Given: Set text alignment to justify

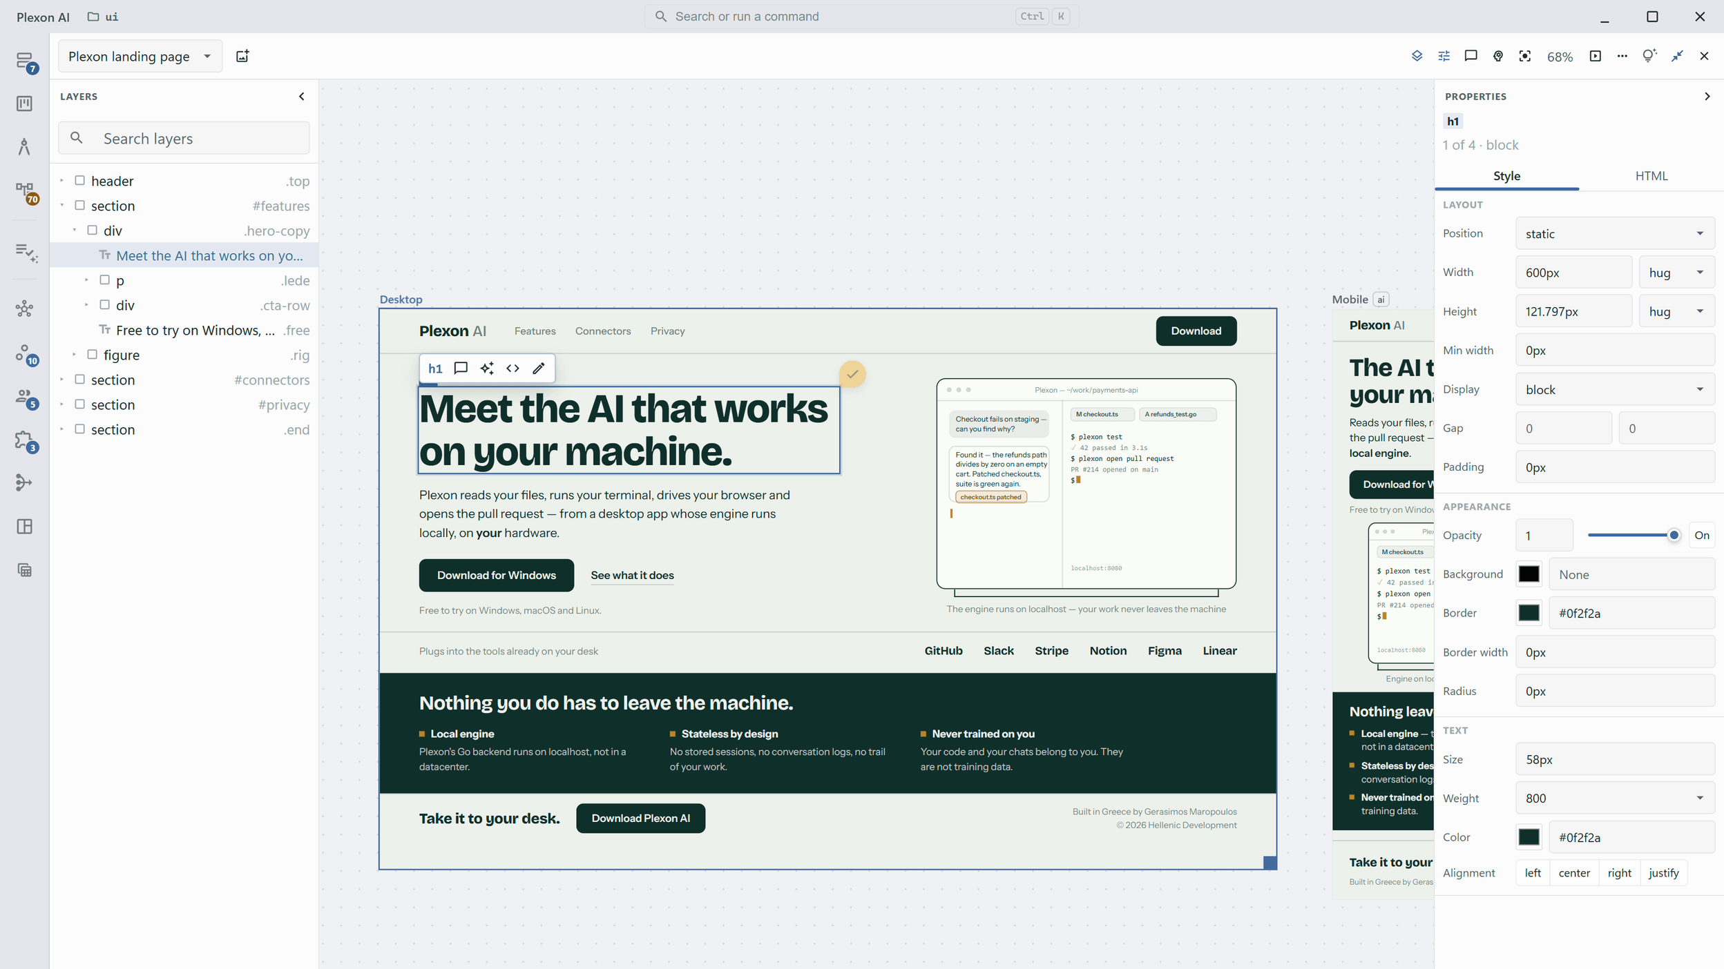Looking at the screenshot, I should click(1663, 872).
